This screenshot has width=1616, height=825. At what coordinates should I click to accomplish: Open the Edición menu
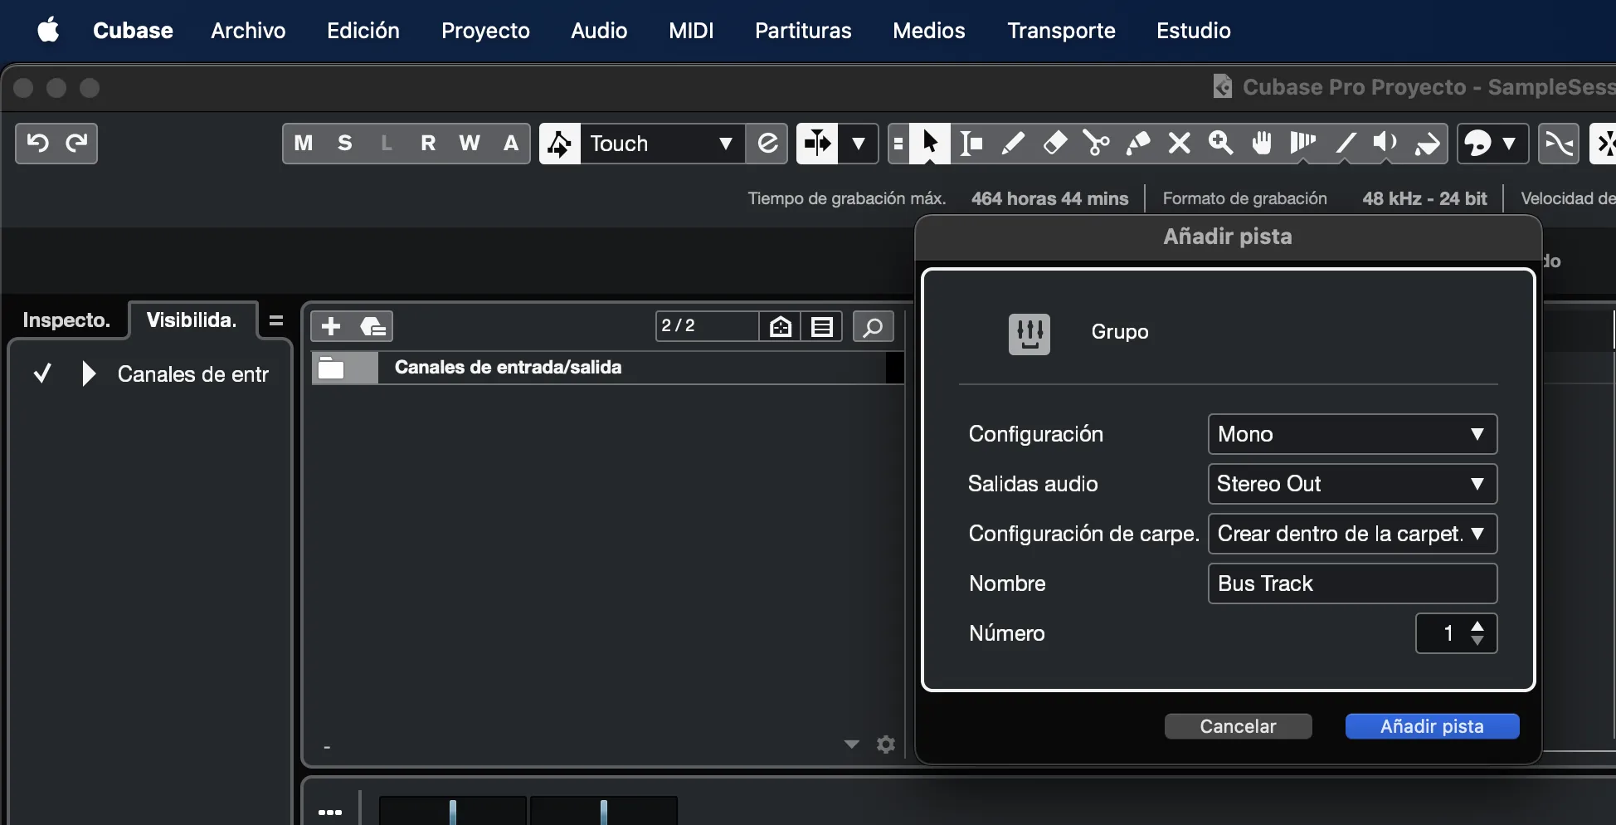tap(363, 31)
